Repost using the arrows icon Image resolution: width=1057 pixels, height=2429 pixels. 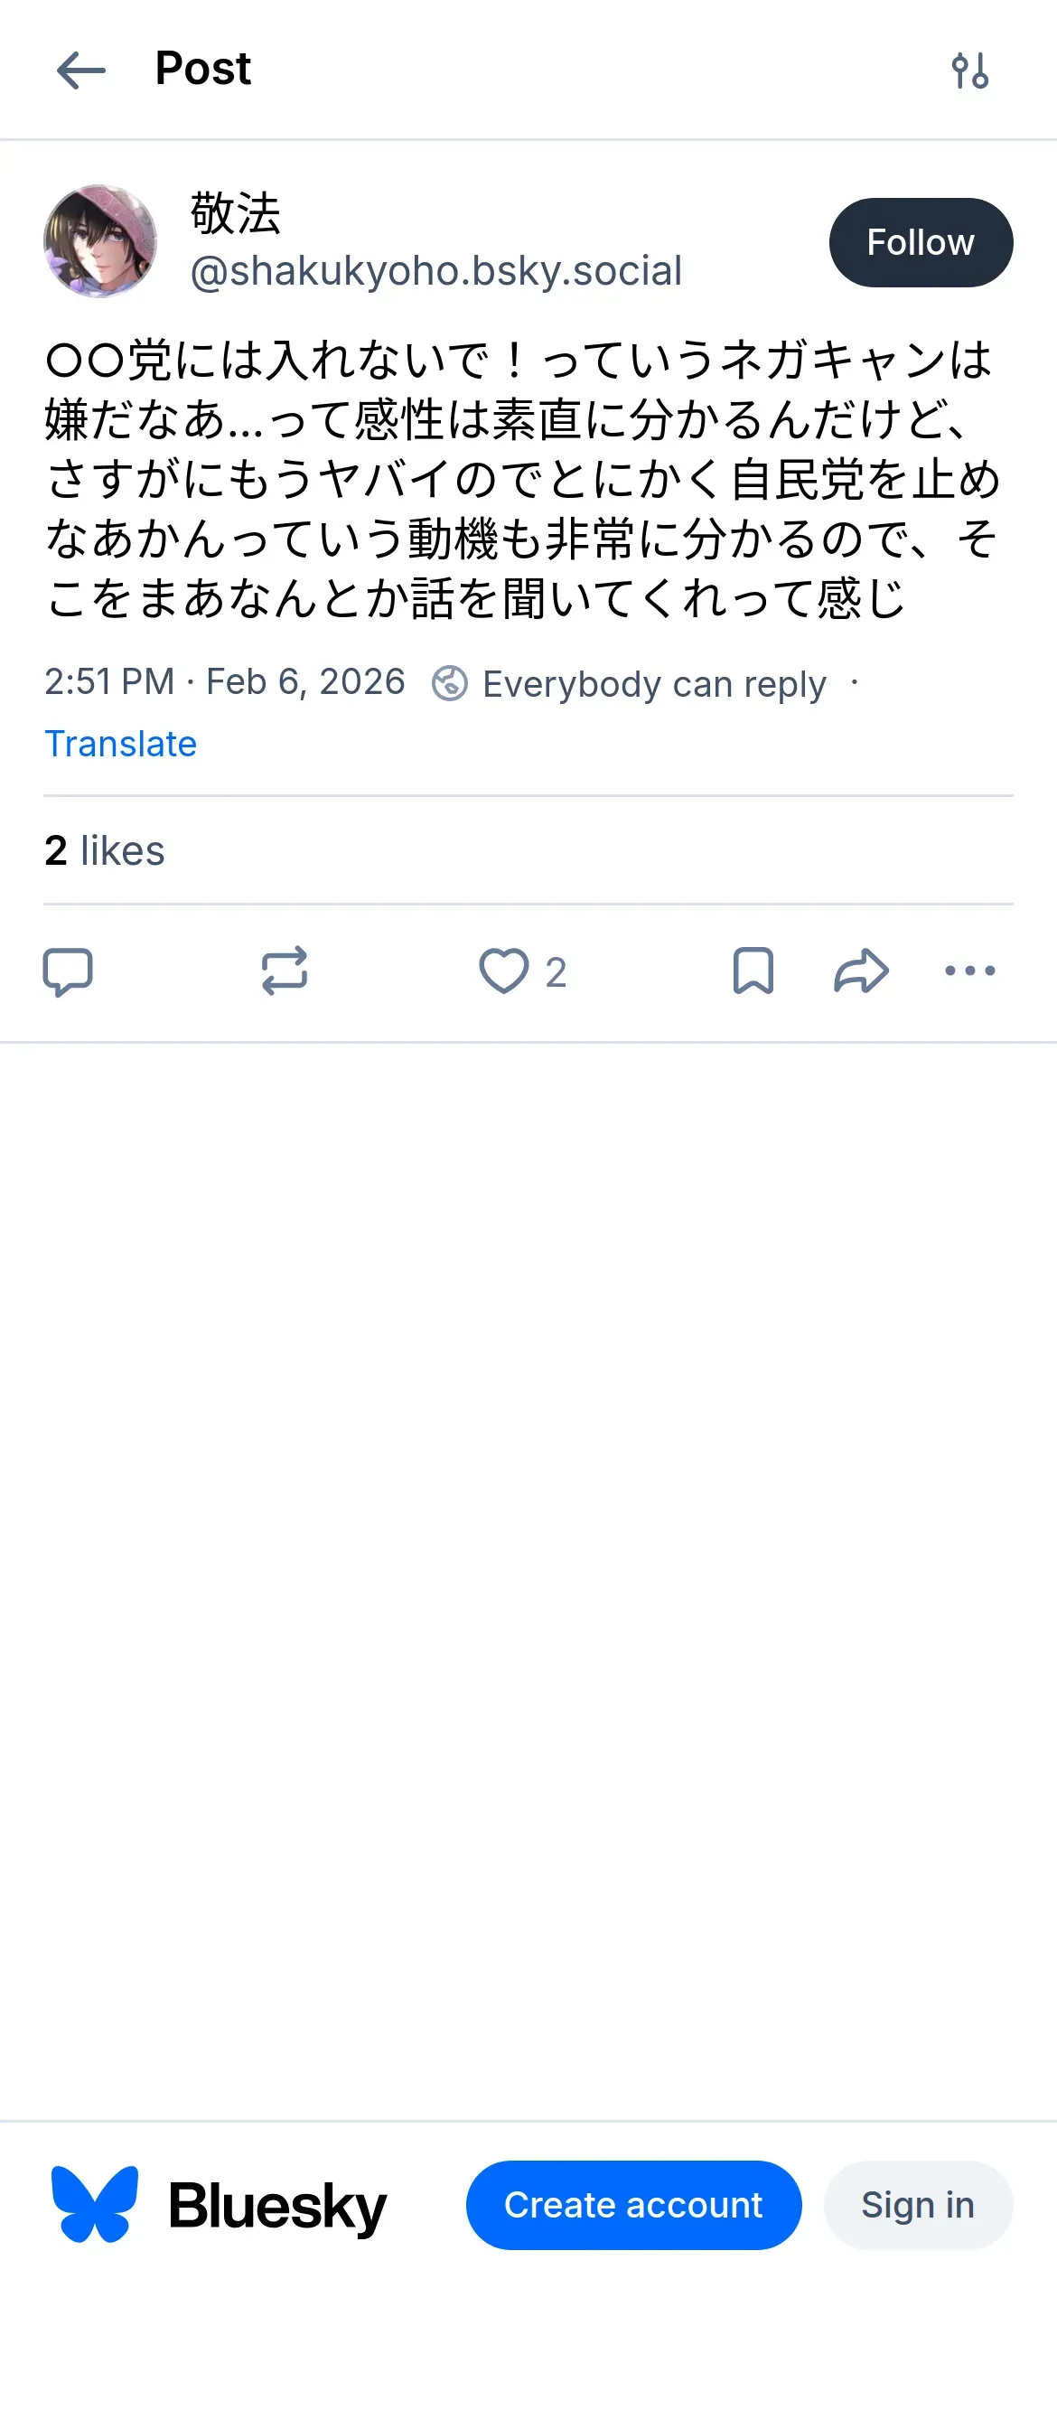tap(285, 971)
